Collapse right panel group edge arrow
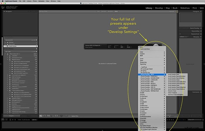Viewport: 205px width, 131px height. click(204, 64)
